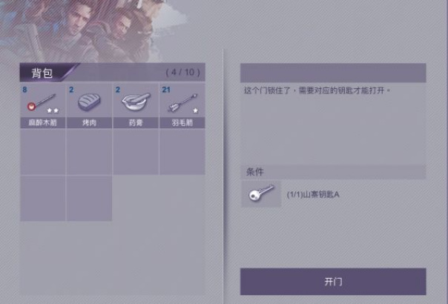Select the 麻醉木箭 arrow item icon
The height and width of the screenshot is (304, 448).
tap(41, 102)
